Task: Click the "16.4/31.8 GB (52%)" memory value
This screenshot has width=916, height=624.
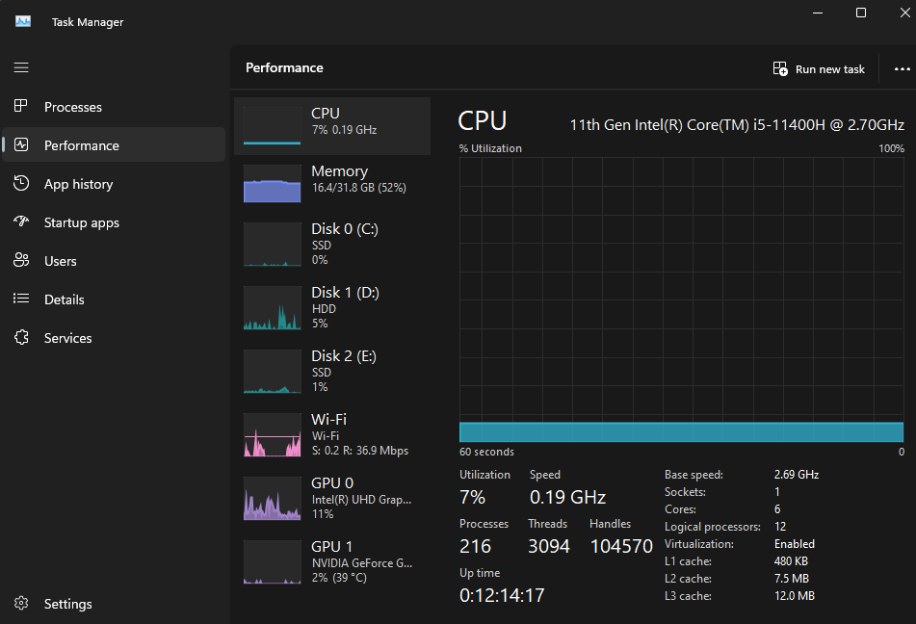Action: tap(358, 188)
